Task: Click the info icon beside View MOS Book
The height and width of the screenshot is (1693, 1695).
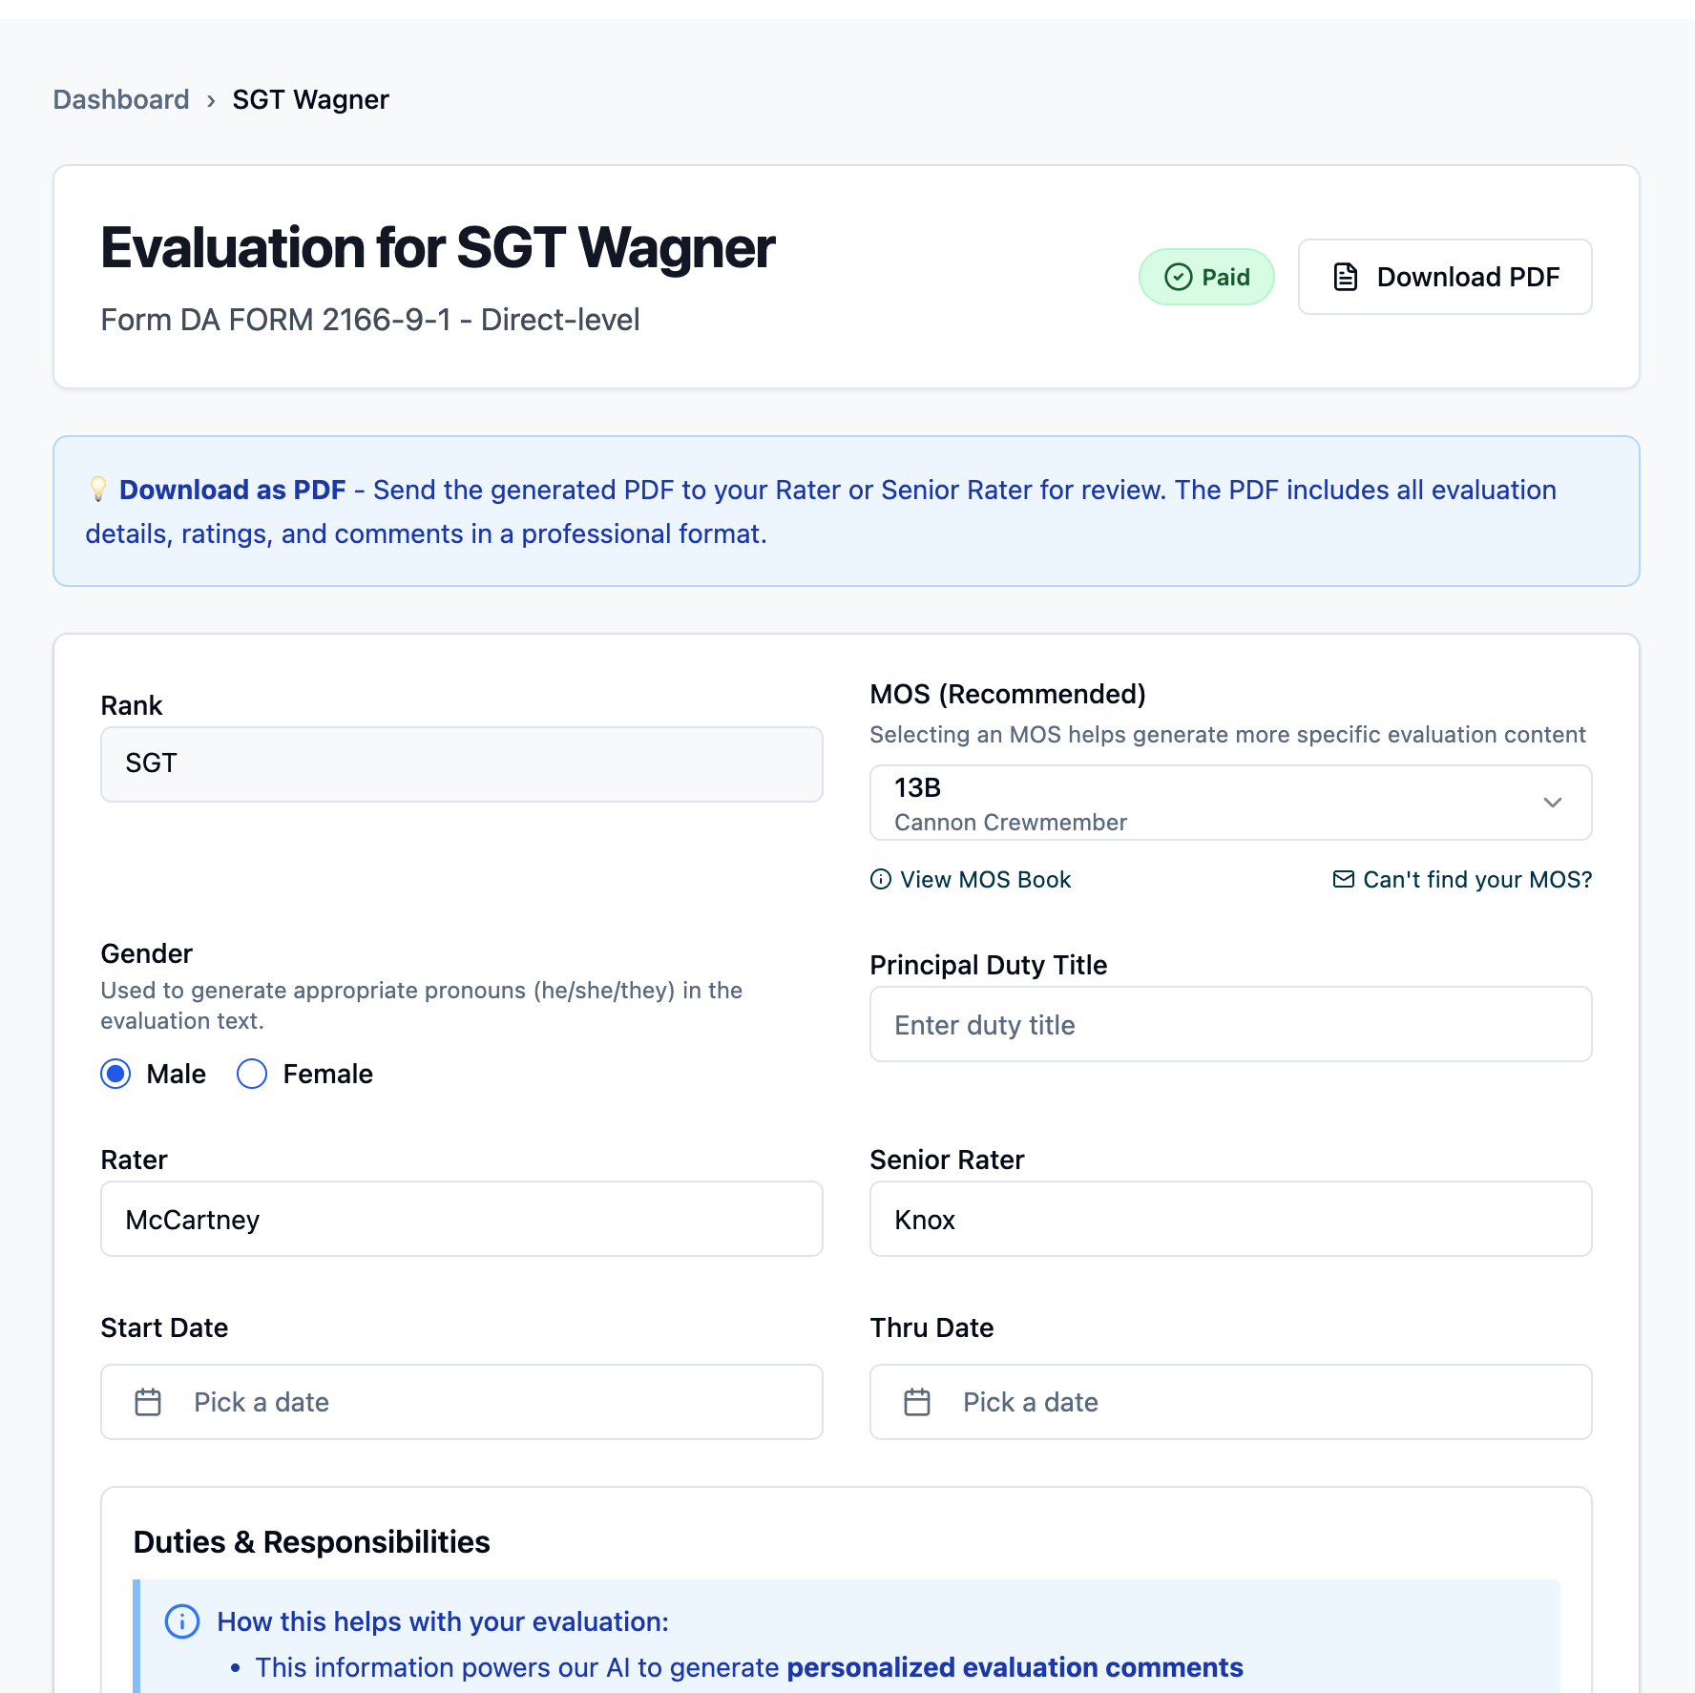Action: click(881, 879)
